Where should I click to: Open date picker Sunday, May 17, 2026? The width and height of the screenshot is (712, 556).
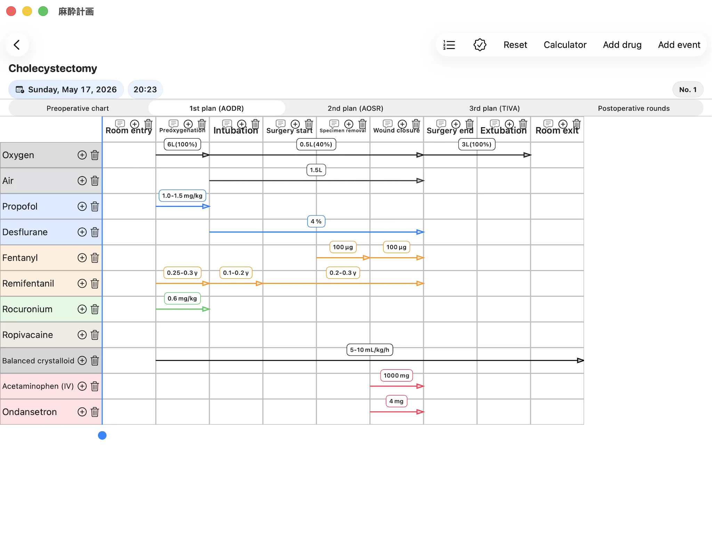pyautogui.click(x=66, y=90)
